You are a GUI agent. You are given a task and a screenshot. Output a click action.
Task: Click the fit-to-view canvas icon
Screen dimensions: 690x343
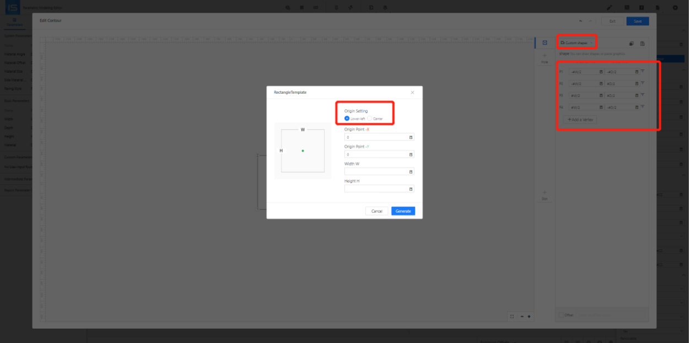pos(512,316)
